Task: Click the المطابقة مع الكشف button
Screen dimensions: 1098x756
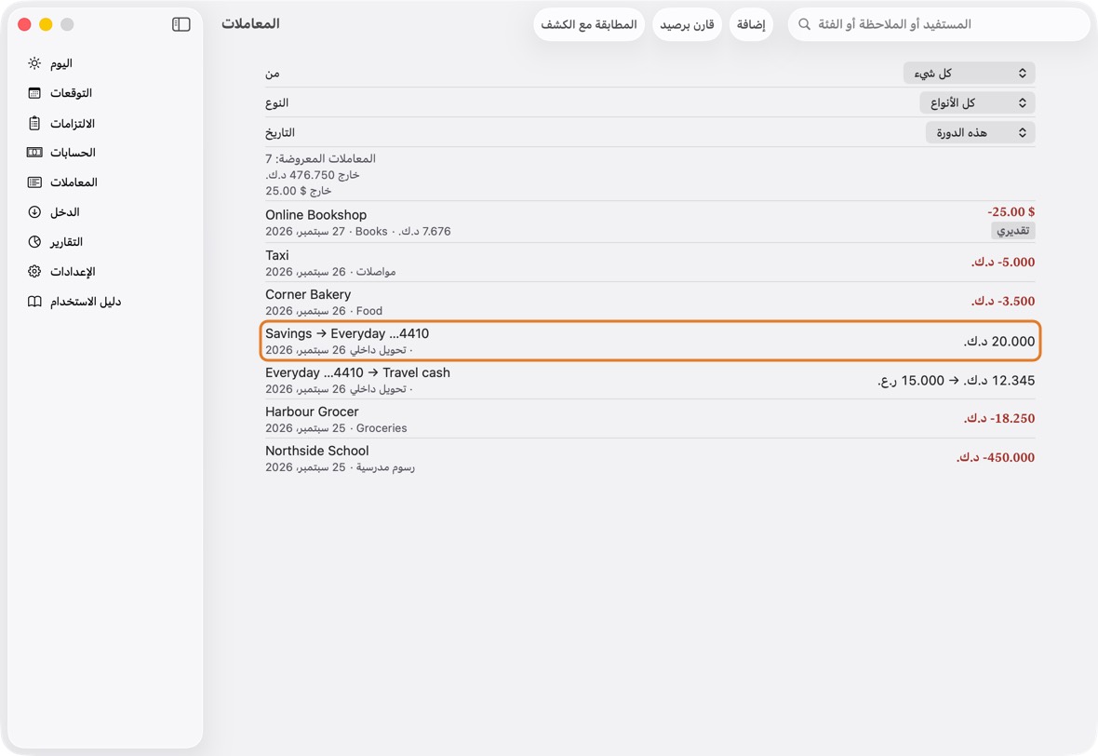Action: tap(588, 24)
